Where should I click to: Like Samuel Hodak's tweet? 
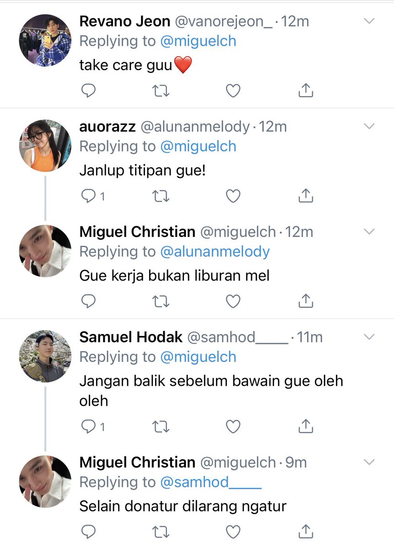[x=233, y=427]
